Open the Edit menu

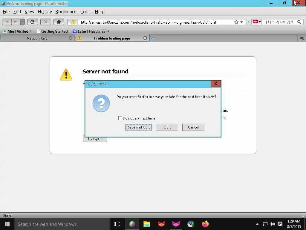[x=17, y=12]
